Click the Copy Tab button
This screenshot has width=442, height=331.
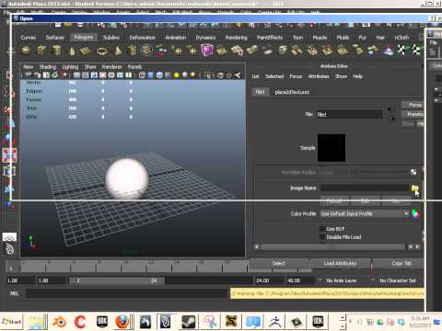[401, 263]
